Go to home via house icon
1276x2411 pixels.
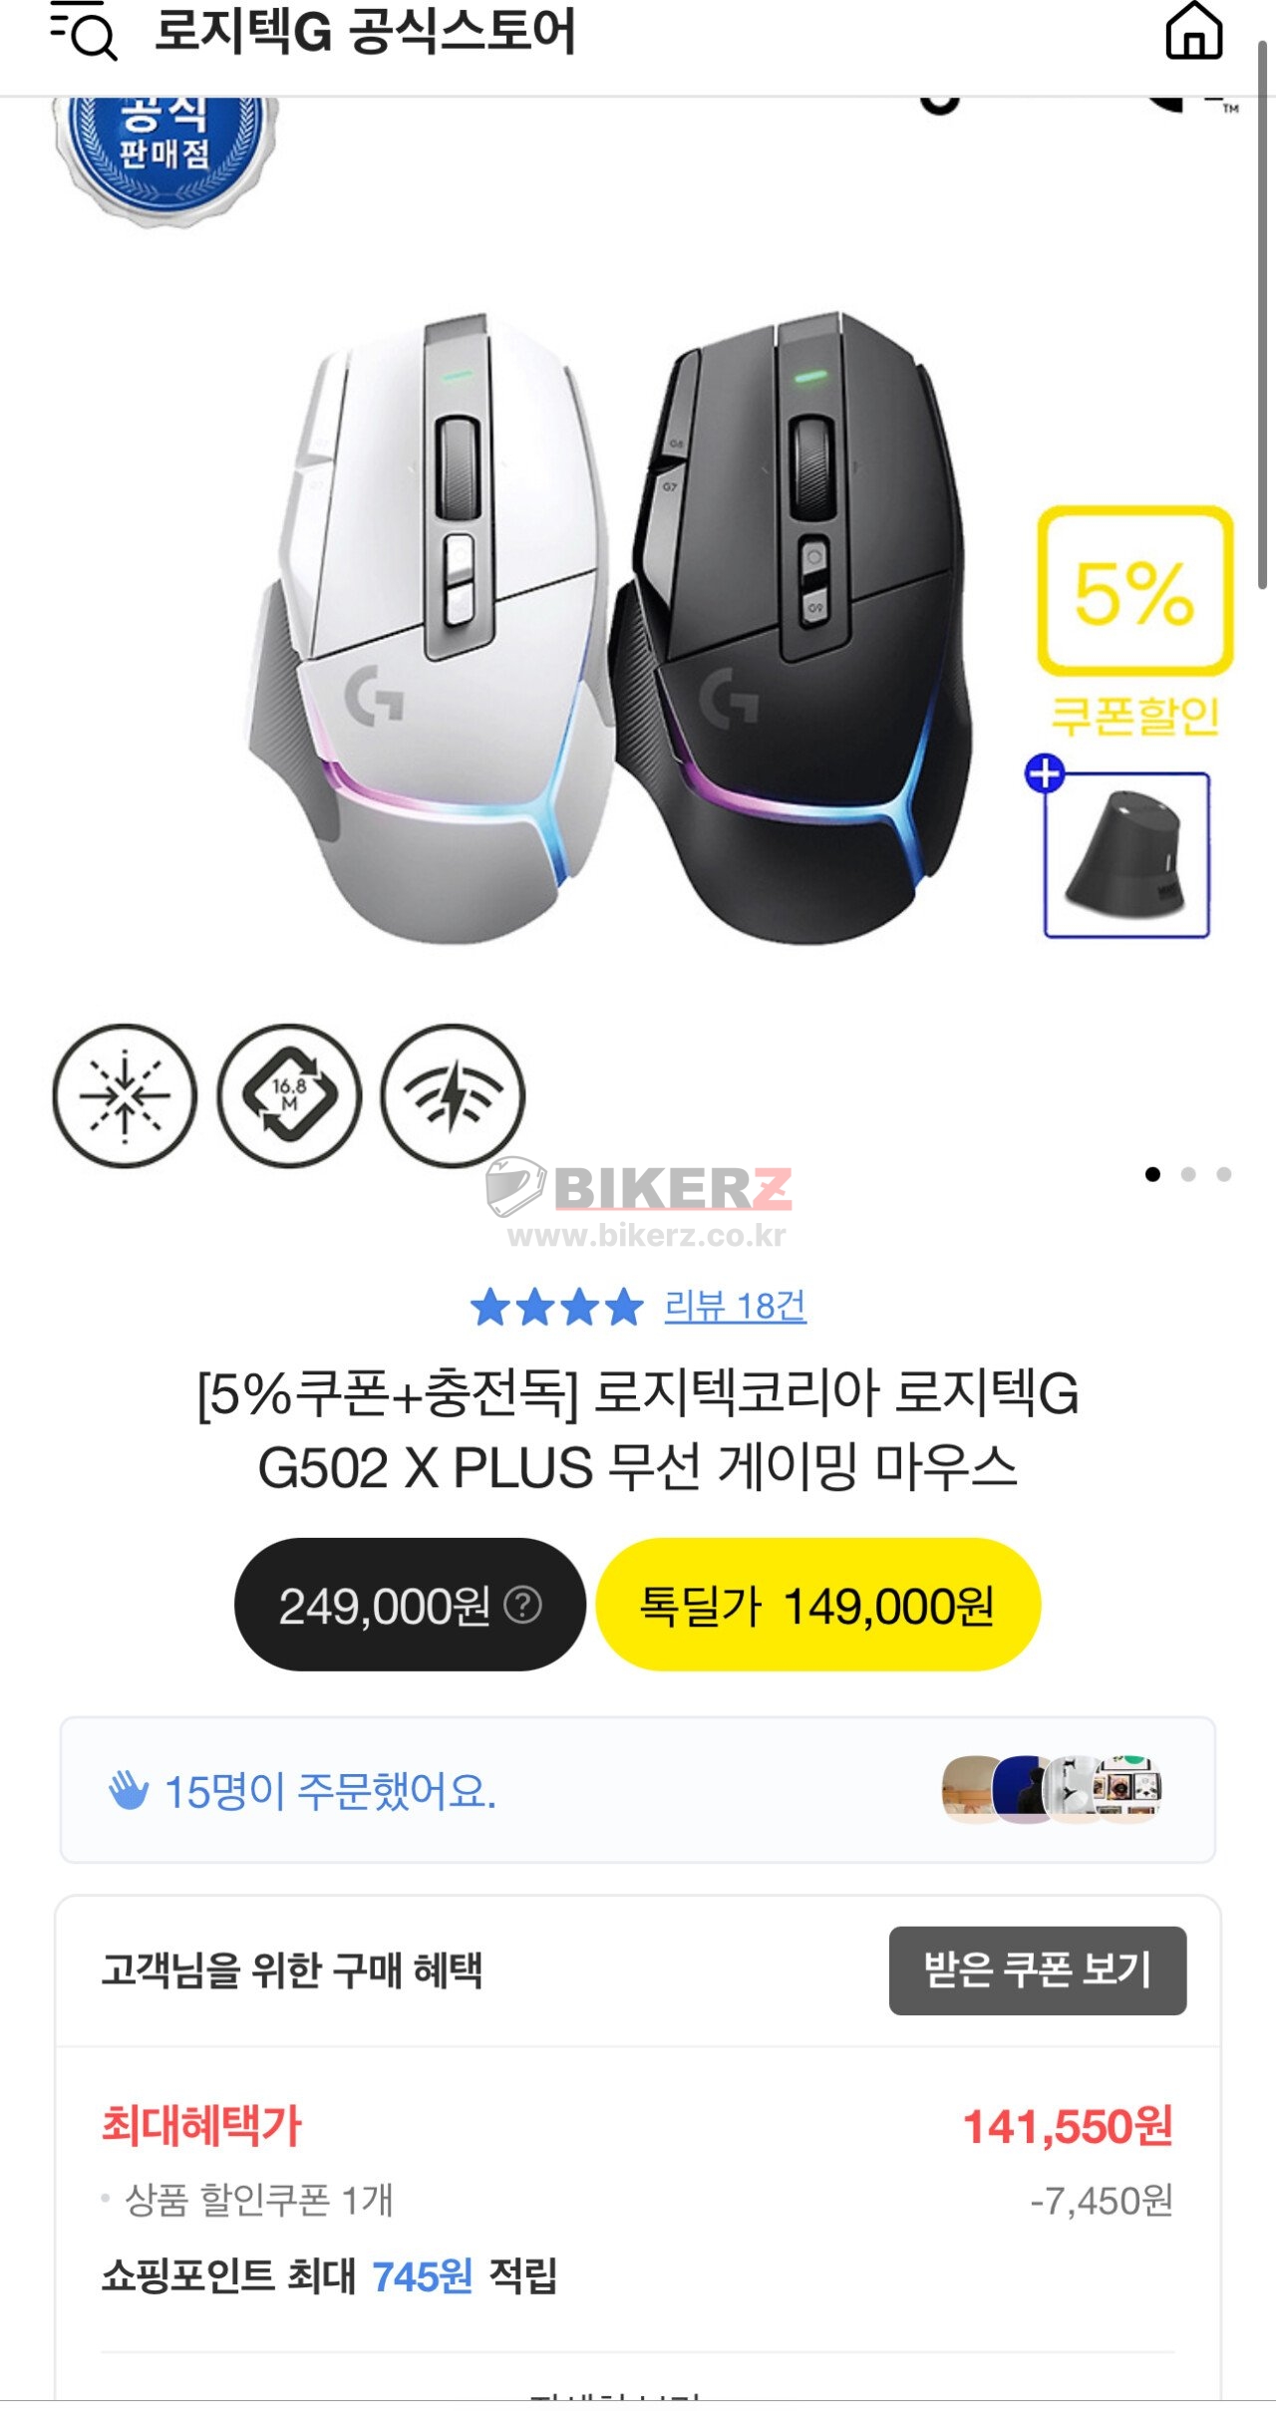[1194, 30]
